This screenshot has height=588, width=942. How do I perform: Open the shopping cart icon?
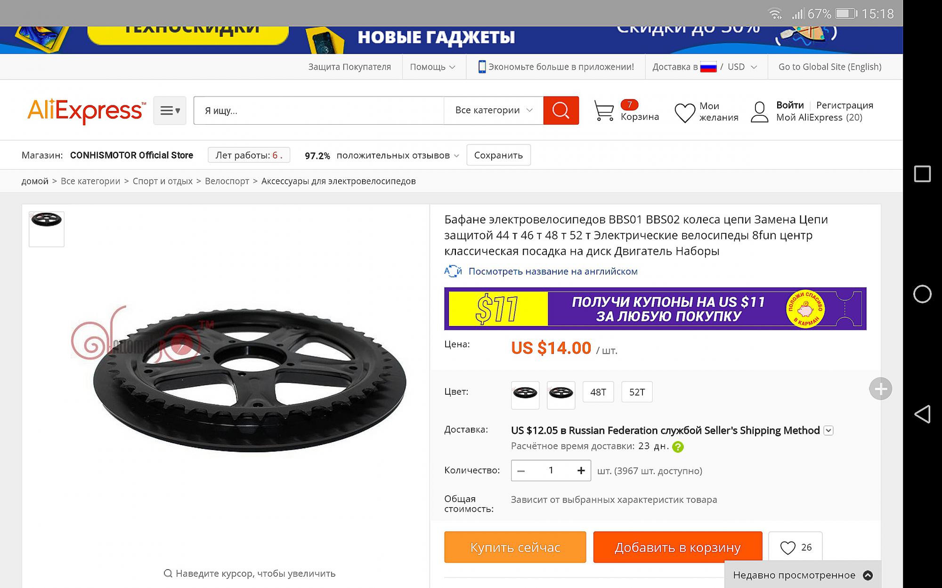[603, 111]
